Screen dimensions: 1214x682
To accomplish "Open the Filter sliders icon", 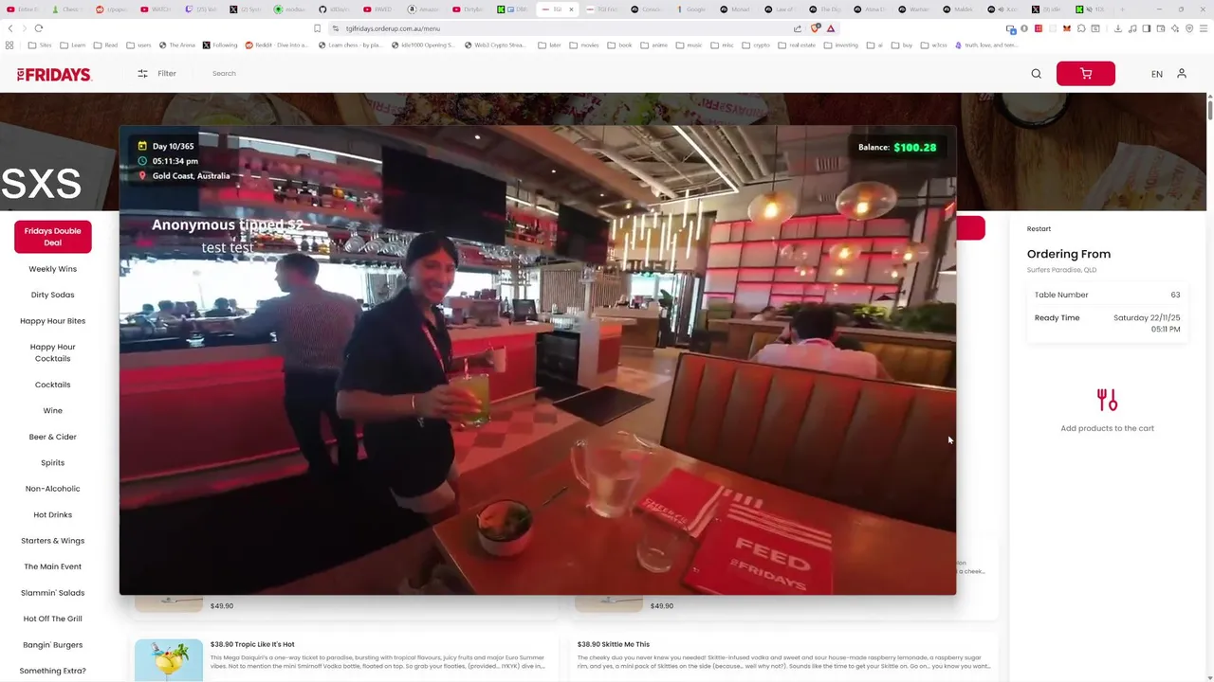I will click(x=142, y=73).
